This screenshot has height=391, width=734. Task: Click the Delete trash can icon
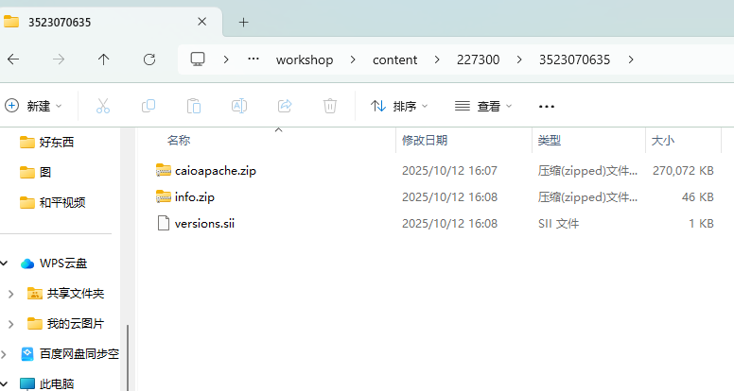pos(330,106)
